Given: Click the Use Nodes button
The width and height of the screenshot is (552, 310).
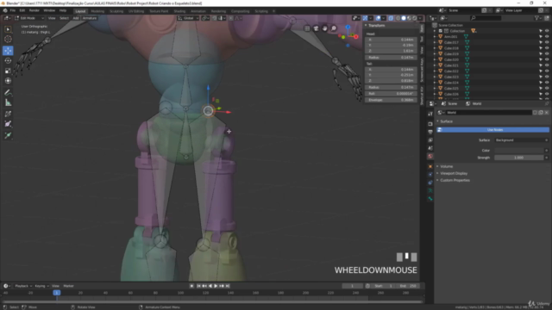Looking at the screenshot, I should [x=492, y=130].
